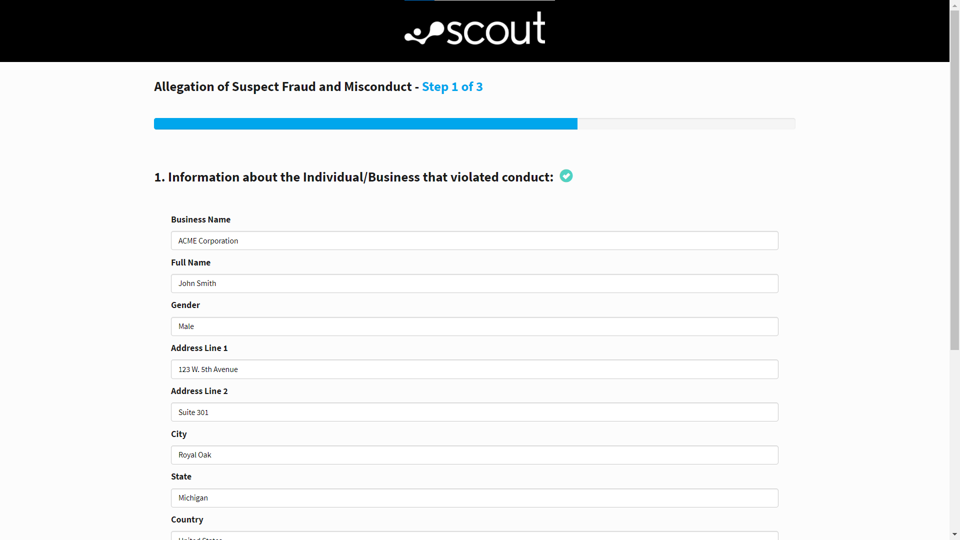Click the Country field at page bottom

point(474,535)
